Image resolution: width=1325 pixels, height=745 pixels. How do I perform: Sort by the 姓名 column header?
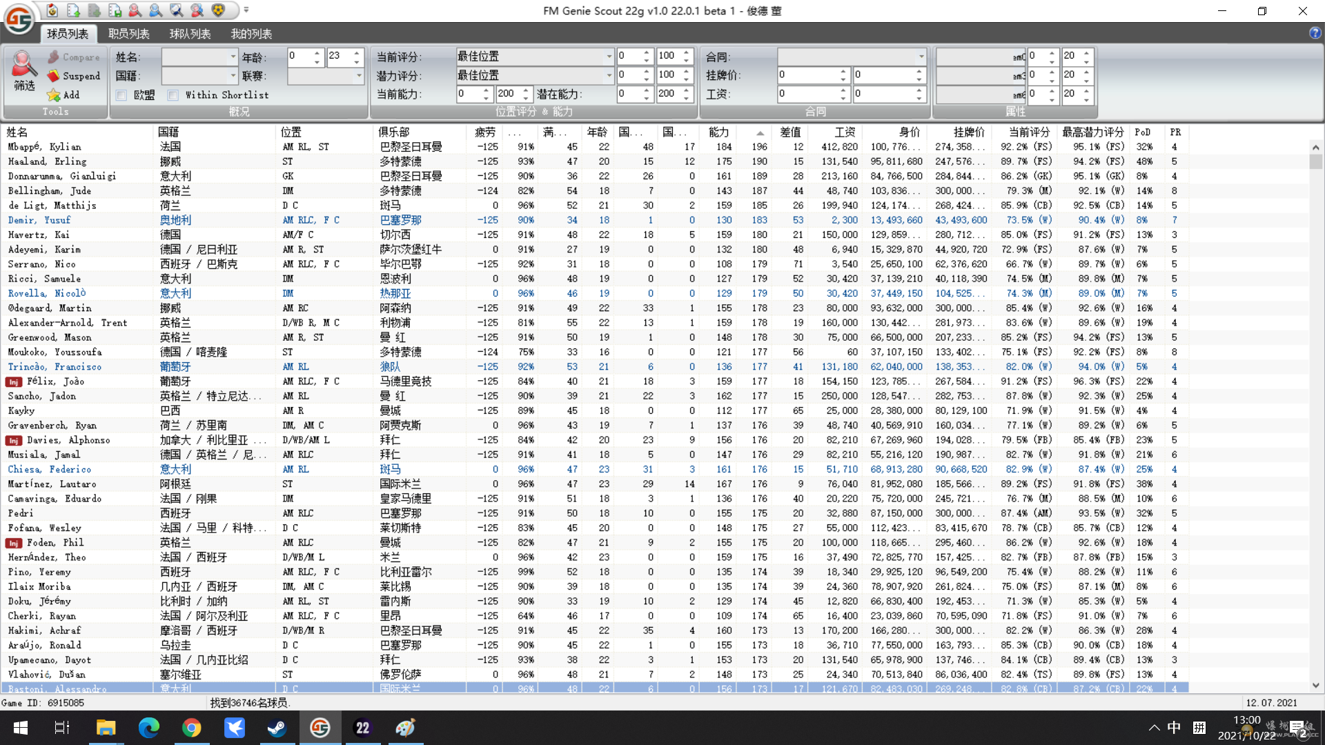tap(77, 132)
